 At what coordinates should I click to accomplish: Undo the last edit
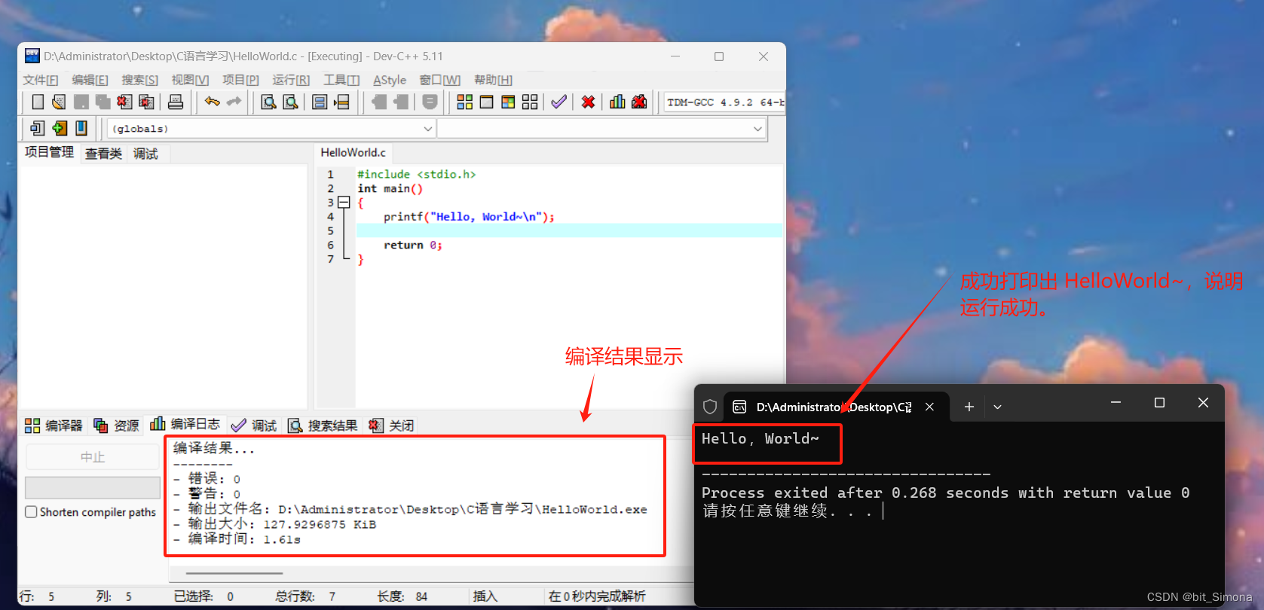[x=213, y=102]
